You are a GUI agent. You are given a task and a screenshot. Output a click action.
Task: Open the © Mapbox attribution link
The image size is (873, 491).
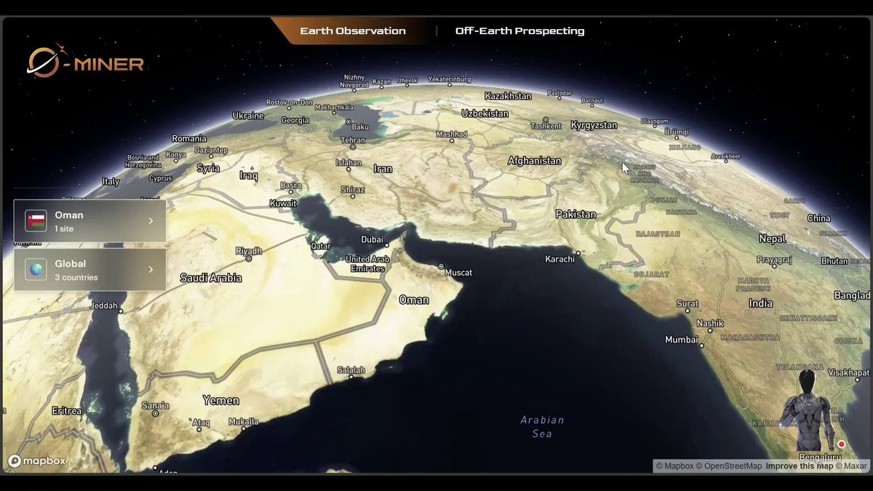click(674, 466)
